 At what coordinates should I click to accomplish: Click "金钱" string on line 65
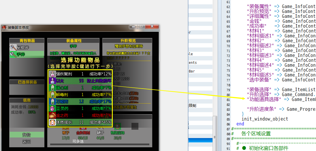tap(254, 21)
